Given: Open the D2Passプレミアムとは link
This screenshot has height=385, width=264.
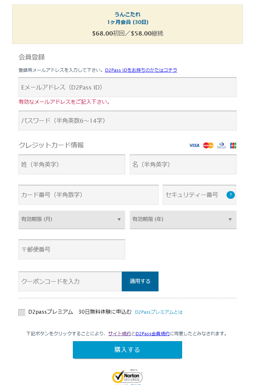Looking at the screenshot, I should (159, 312).
